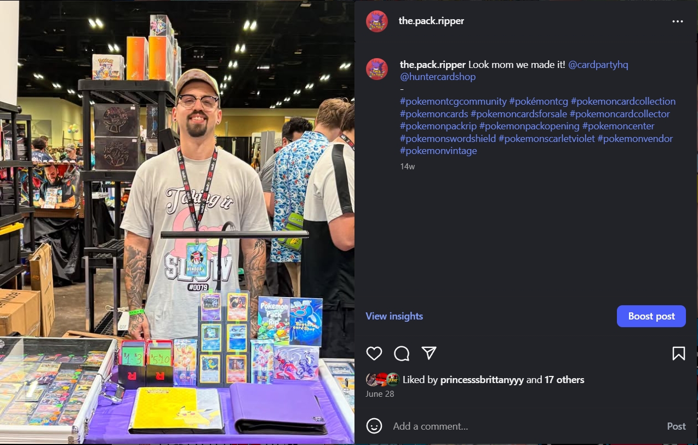Screen dimensions: 698x445
Task: Click the Post comment button
Action: pyautogui.click(x=676, y=426)
